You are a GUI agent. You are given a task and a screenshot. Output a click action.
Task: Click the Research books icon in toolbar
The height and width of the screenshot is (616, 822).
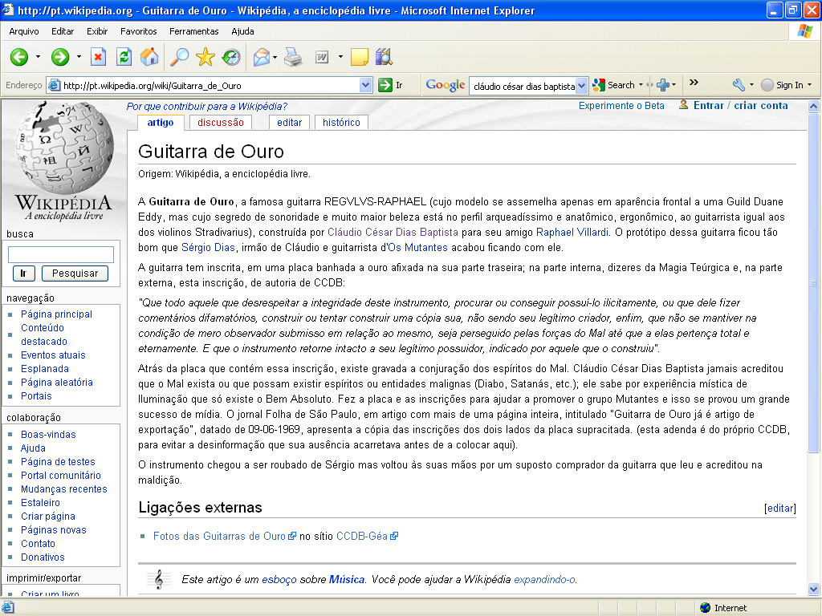384,57
